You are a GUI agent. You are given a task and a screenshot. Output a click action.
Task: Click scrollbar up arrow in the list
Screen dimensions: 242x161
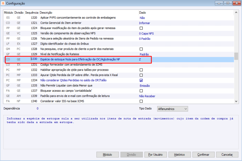[x=236, y=12]
